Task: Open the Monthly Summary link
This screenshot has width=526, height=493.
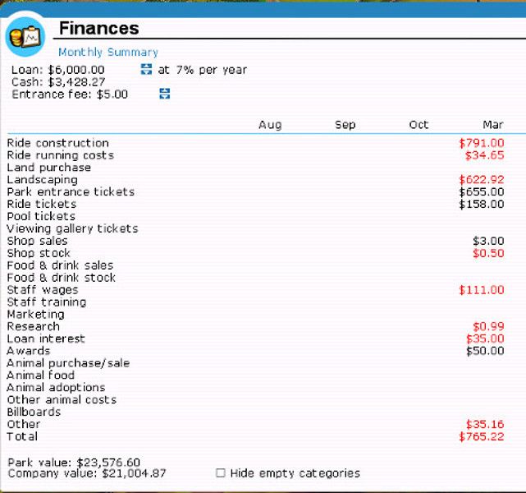Action: point(108,52)
